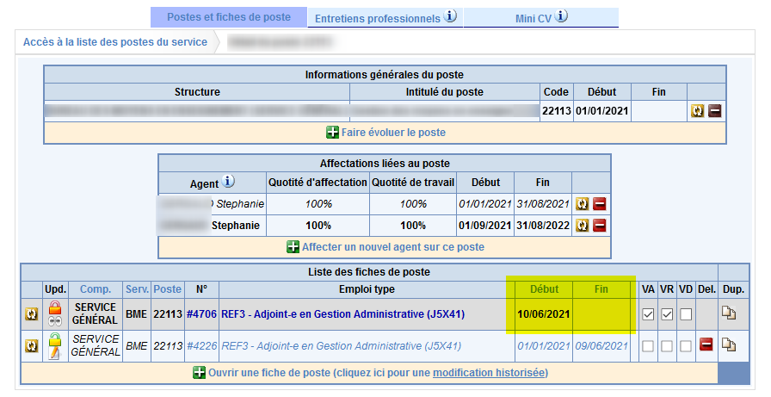
Task: Check the VD checkbox for fiche #4706
Action: tap(686, 314)
